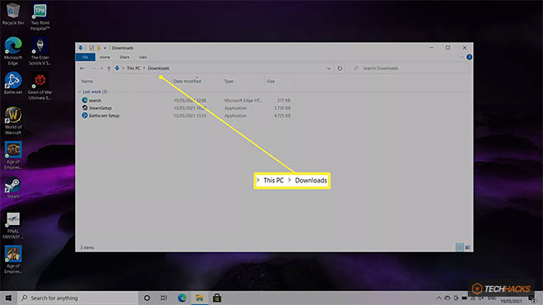Click Downloads breadcrumb in address bar
This screenshot has height=305, width=543.
tap(159, 68)
